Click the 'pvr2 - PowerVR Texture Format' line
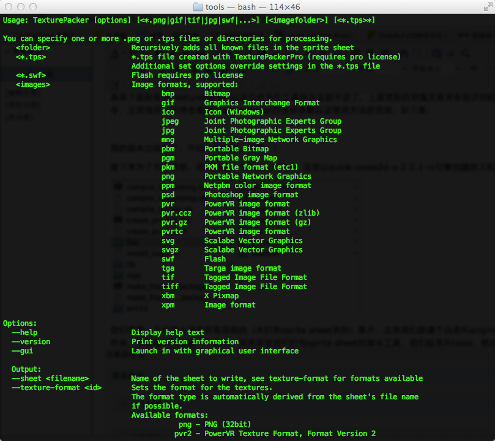Image resolution: width=495 pixels, height=441 pixels. tap(275, 434)
